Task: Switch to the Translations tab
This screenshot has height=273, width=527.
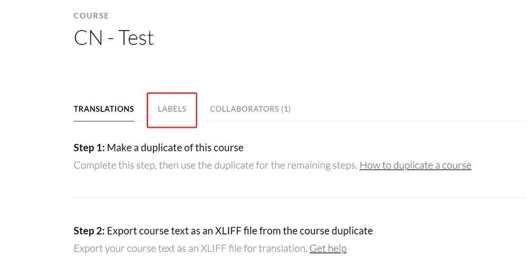Action: (x=104, y=109)
